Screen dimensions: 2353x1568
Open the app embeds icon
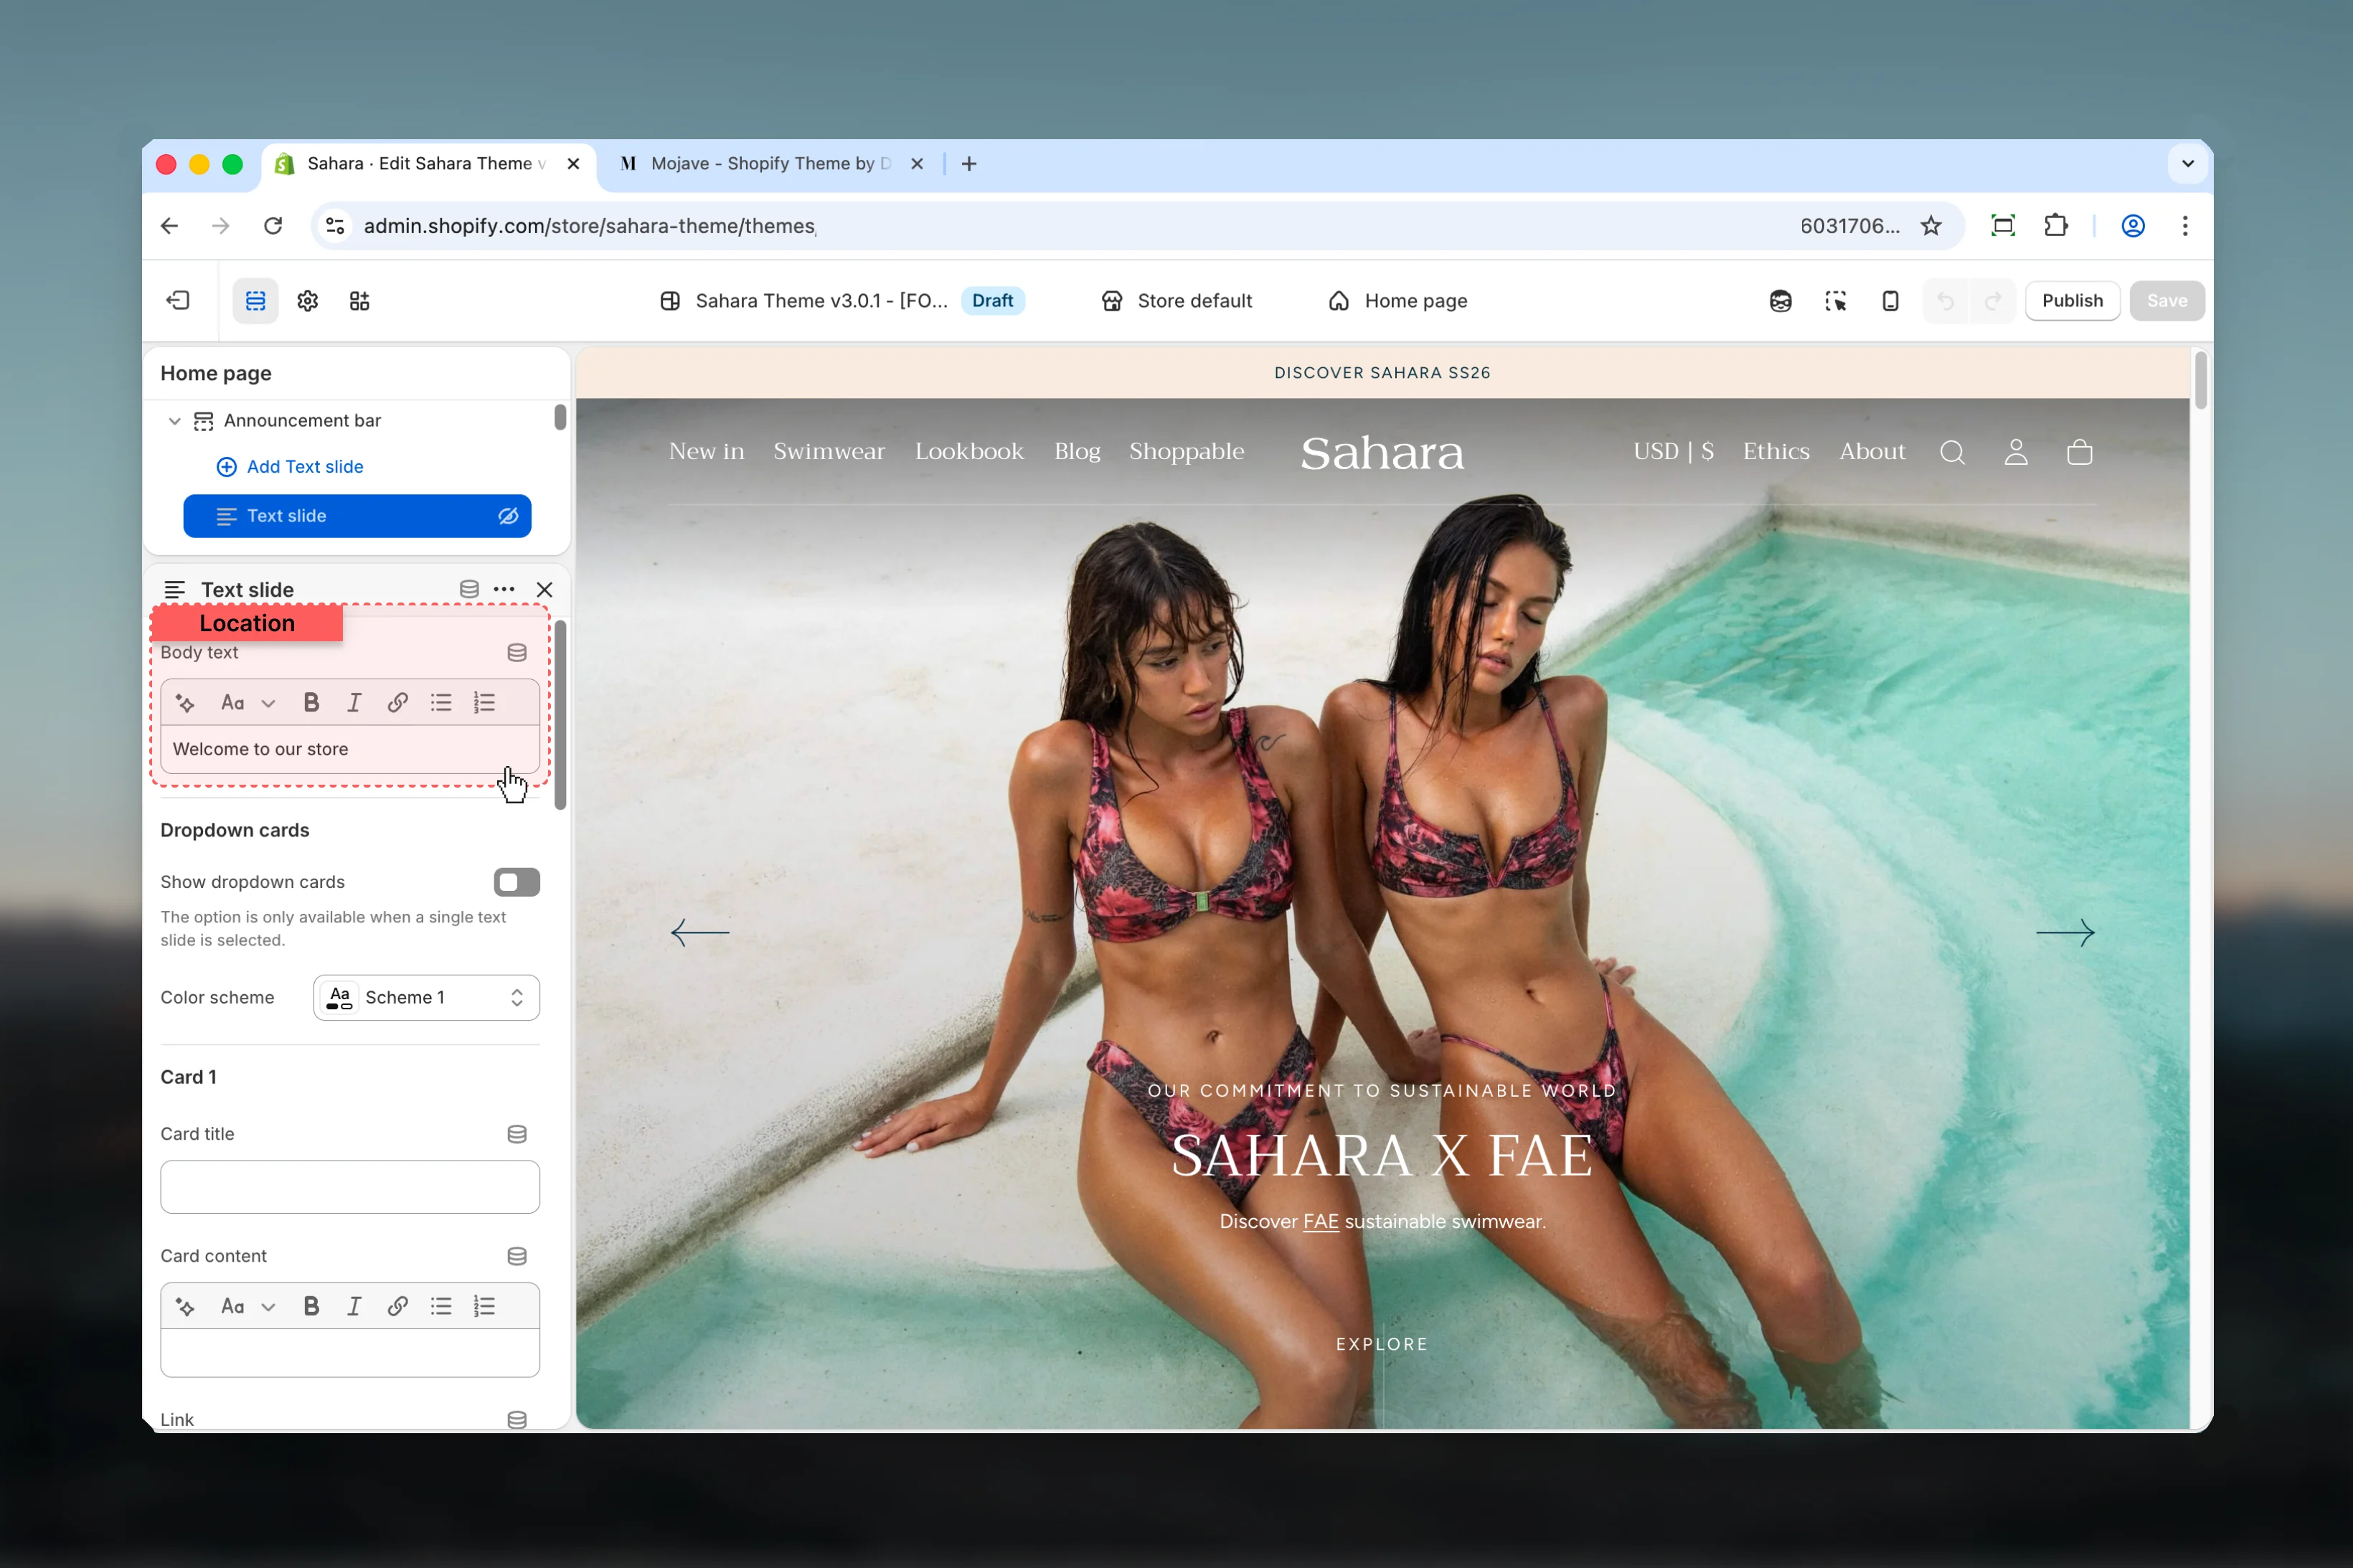(x=360, y=300)
